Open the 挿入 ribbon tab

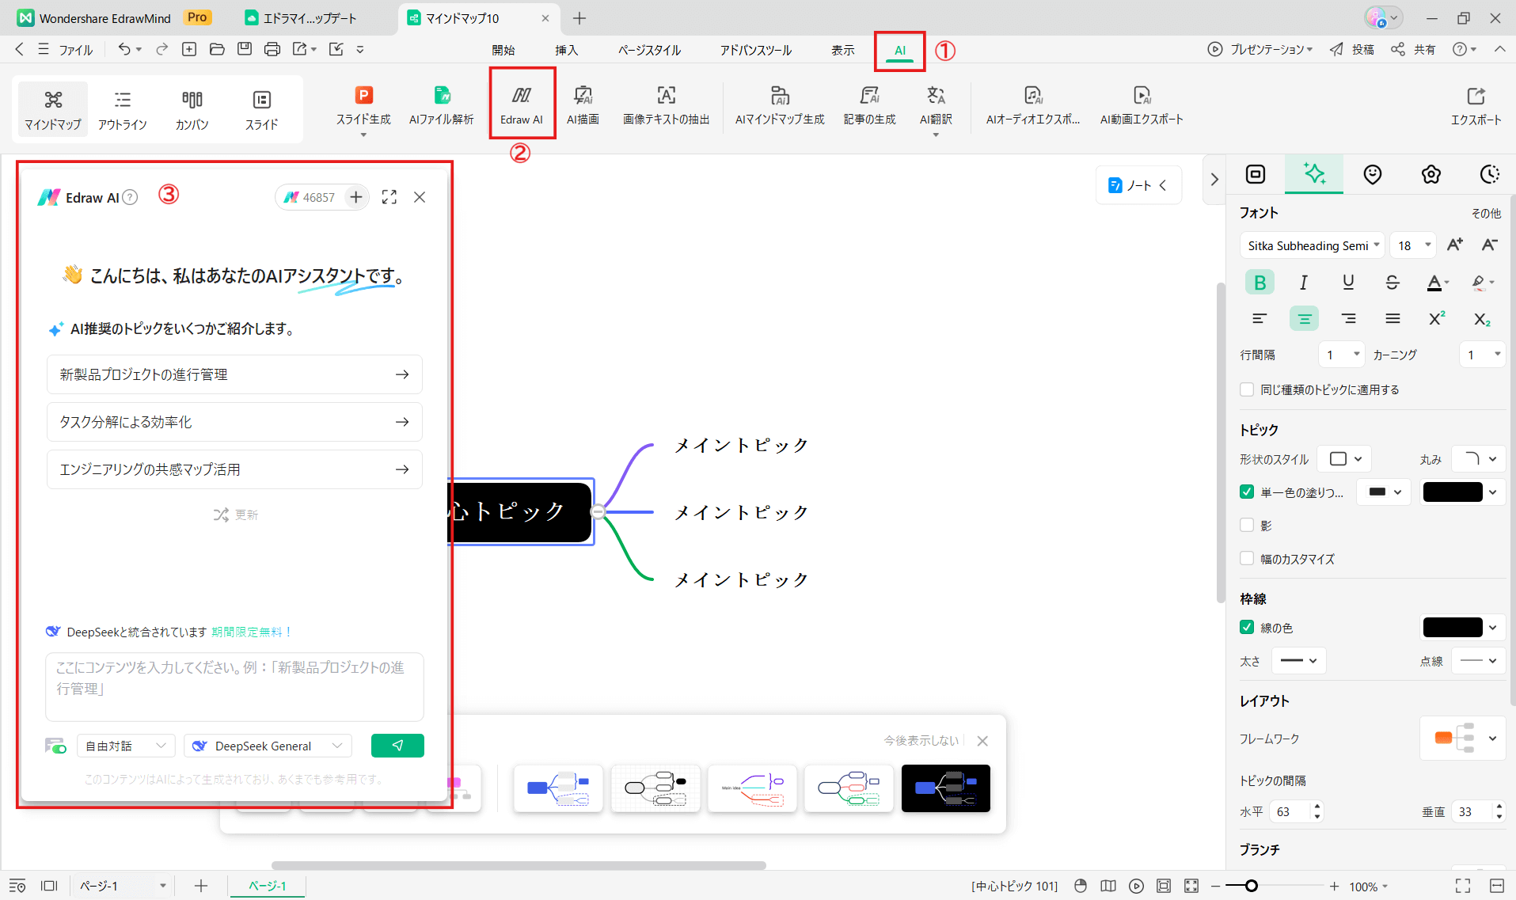coord(566,50)
